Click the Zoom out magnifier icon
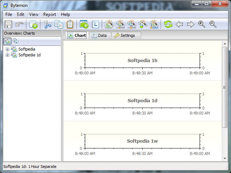231x173 pixels. (x=213, y=24)
